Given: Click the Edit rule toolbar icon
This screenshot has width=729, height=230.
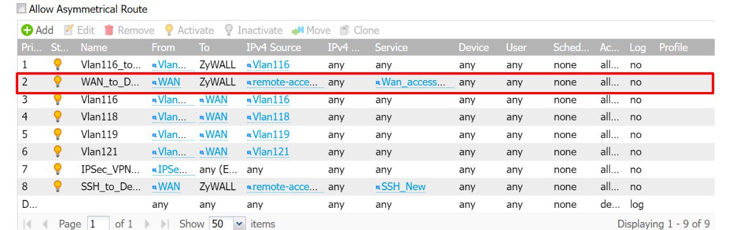Looking at the screenshot, I should click(69, 30).
